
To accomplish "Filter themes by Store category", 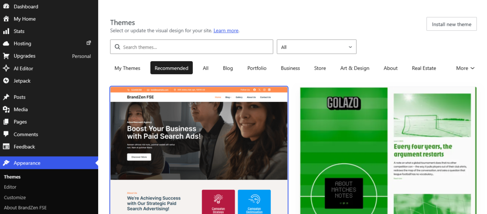I will [320, 68].
